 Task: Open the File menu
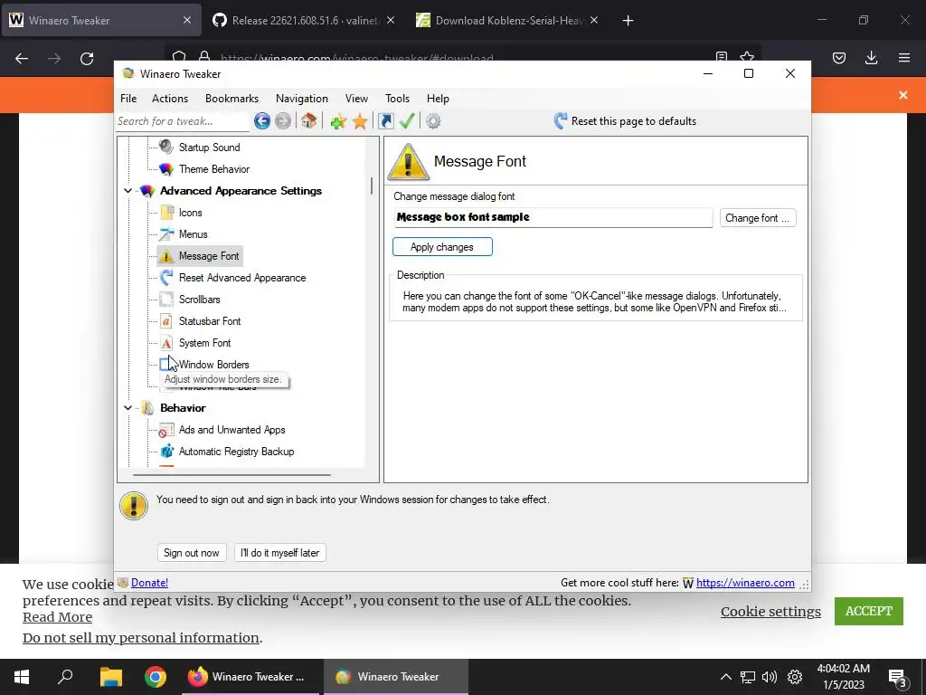128,99
